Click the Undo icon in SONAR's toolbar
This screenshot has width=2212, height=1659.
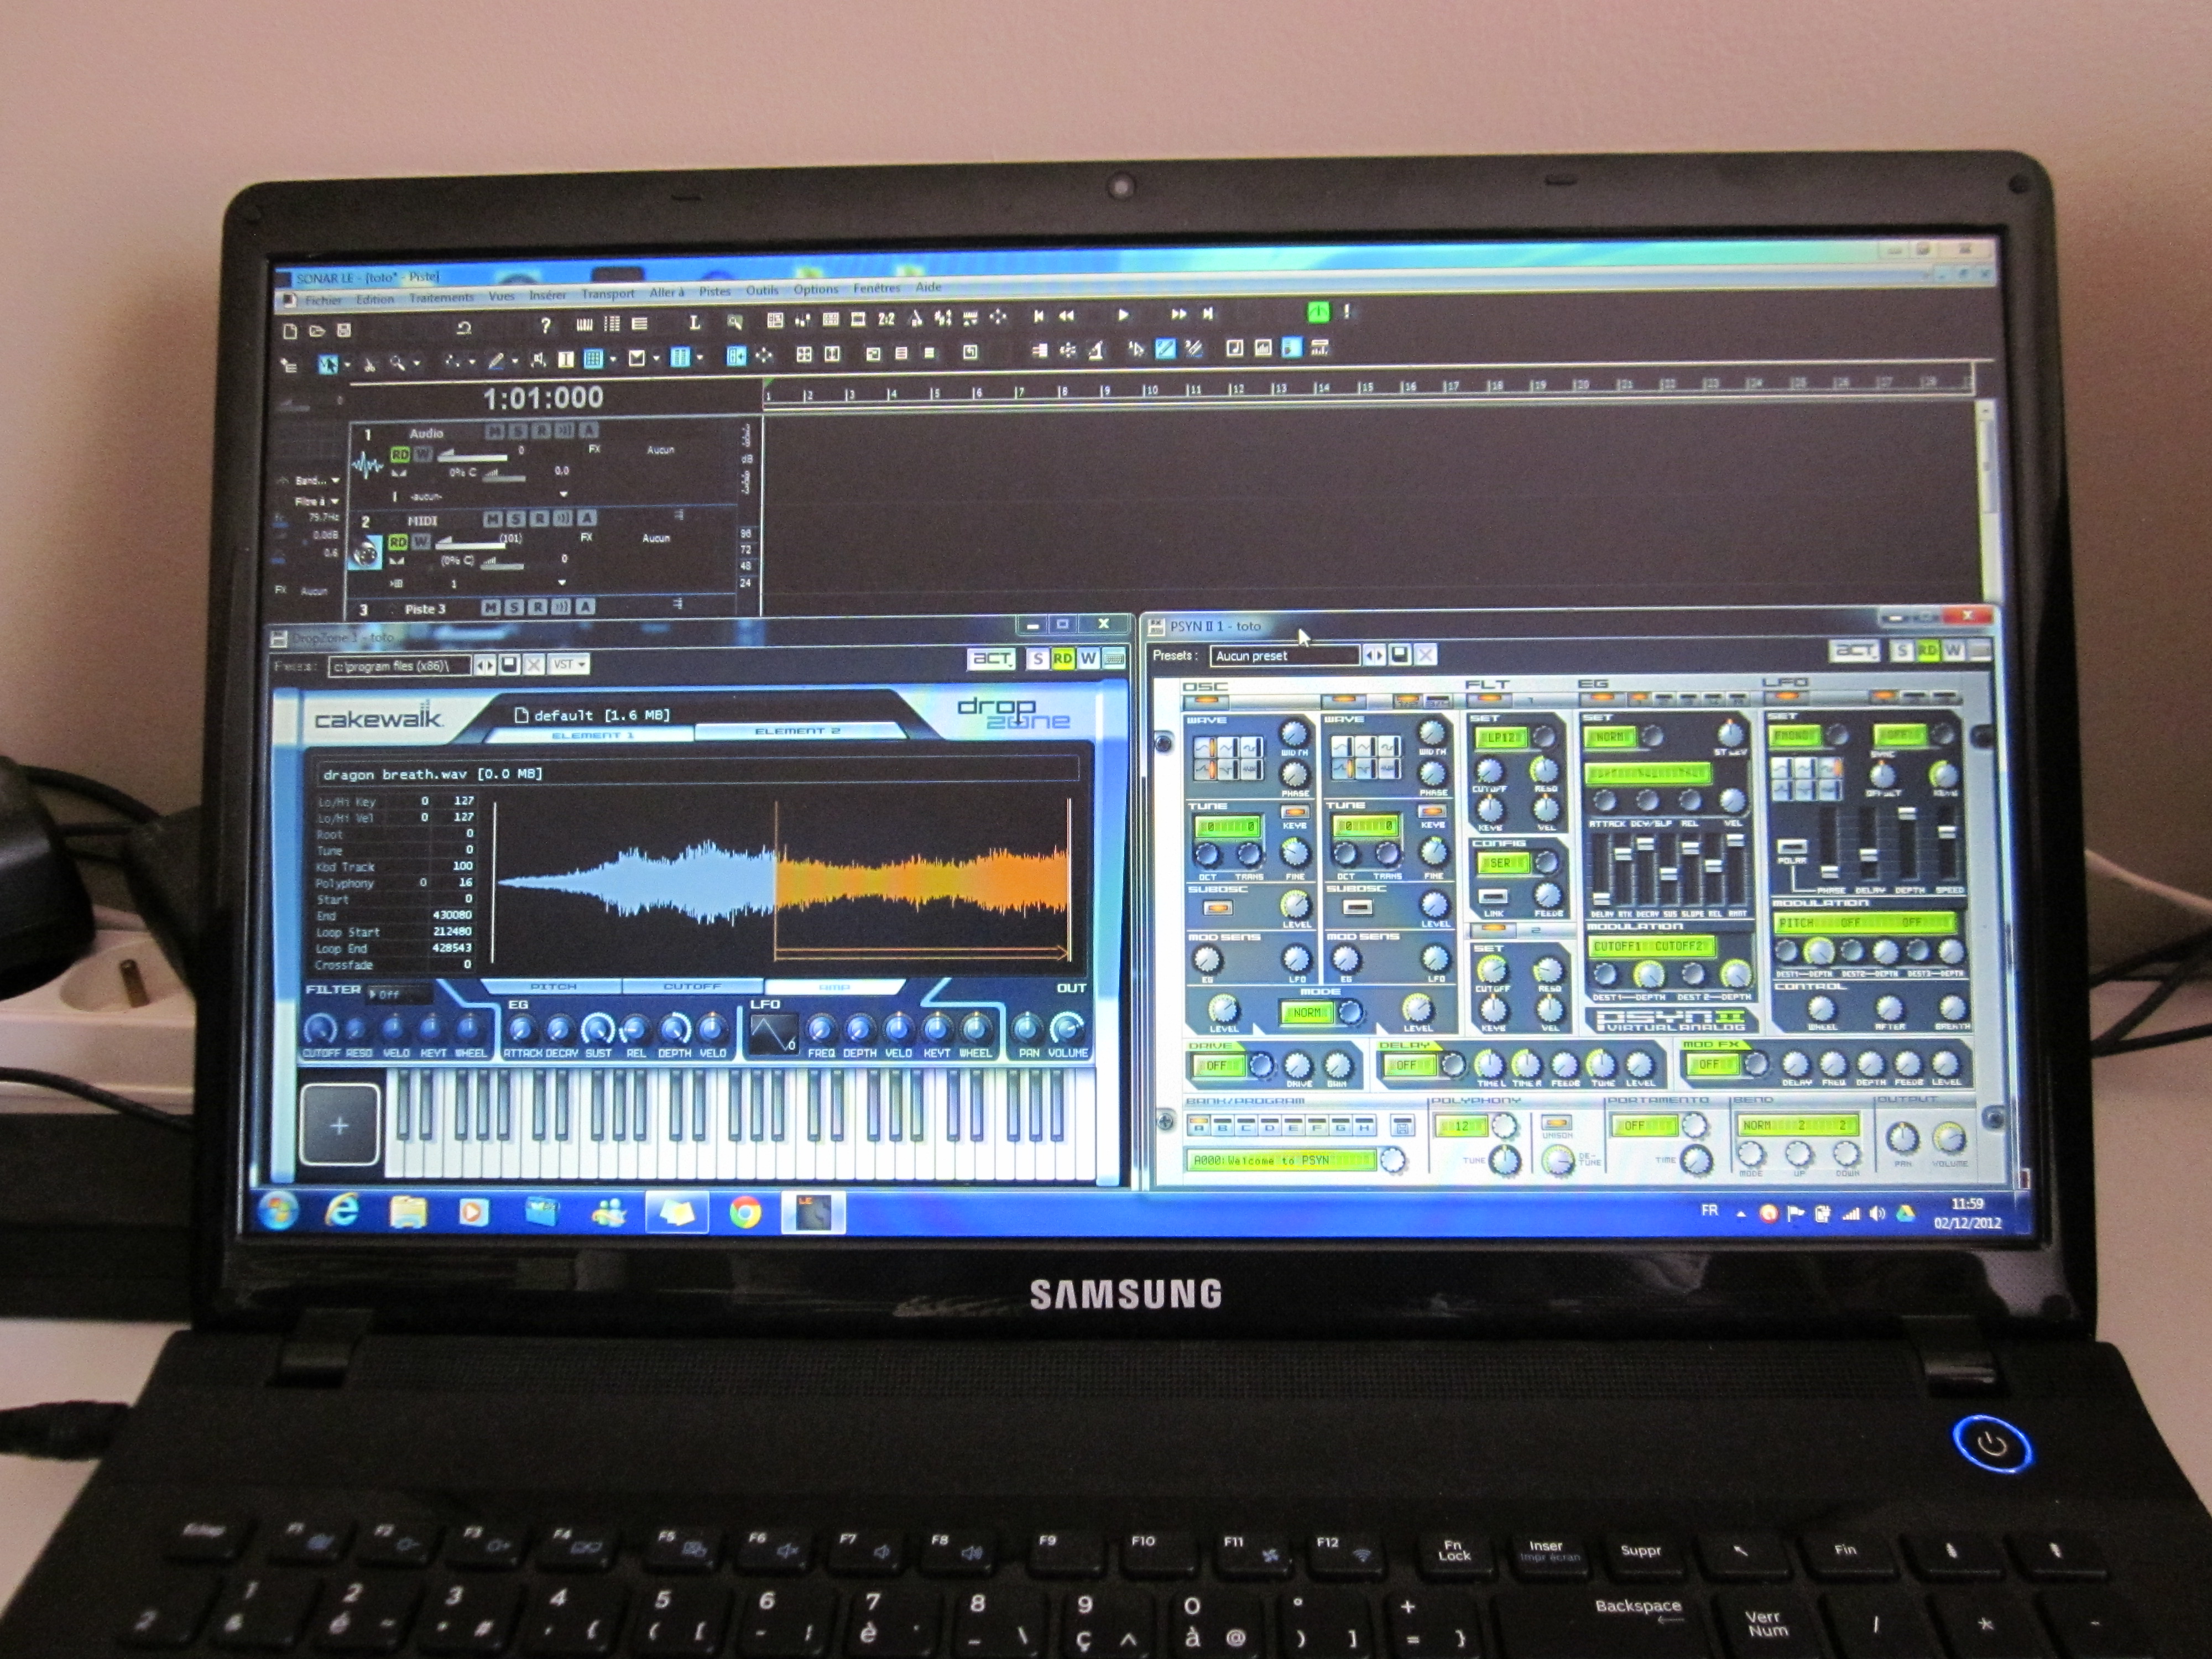pyautogui.click(x=465, y=327)
